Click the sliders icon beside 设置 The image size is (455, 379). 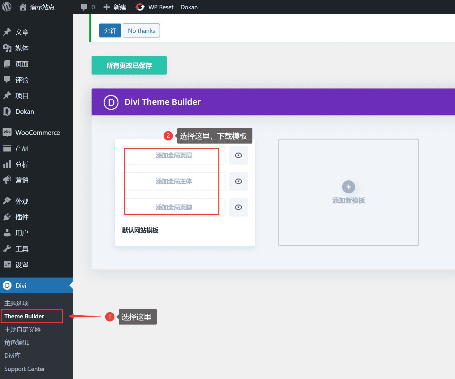pyautogui.click(x=7, y=265)
